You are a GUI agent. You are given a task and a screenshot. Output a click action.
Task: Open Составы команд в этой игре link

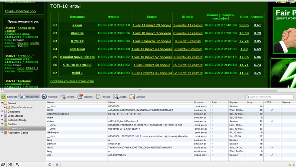pos(72,81)
